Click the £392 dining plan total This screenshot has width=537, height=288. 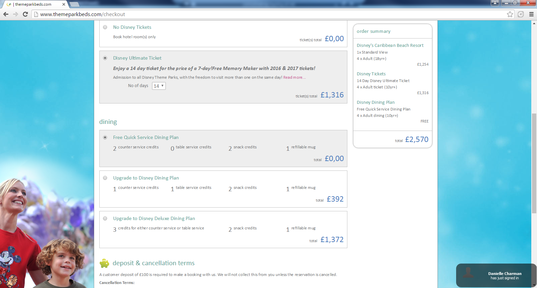335,199
